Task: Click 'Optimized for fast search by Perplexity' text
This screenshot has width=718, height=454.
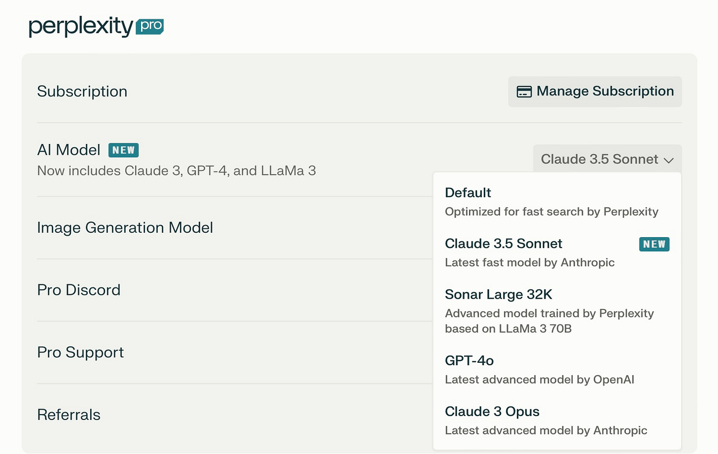Action: tap(551, 211)
